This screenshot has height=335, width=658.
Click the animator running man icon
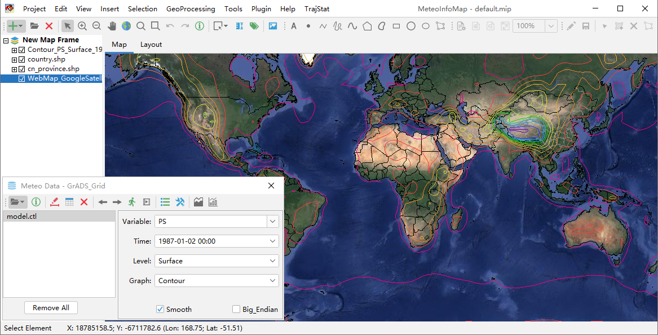(x=132, y=202)
